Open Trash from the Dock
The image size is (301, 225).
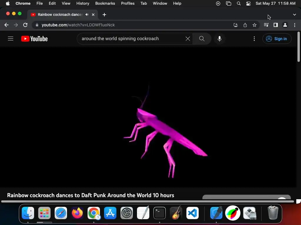coord(273,213)
